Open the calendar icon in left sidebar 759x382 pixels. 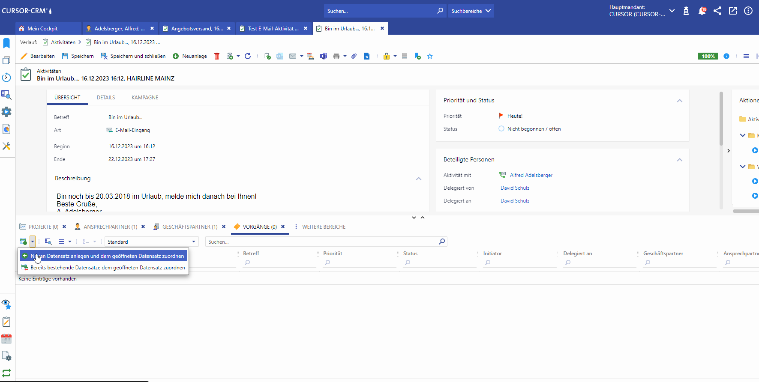click(6, 339)
